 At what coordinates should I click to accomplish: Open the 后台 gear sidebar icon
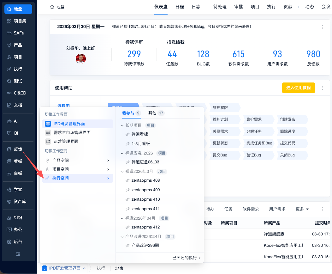[9, 242]
